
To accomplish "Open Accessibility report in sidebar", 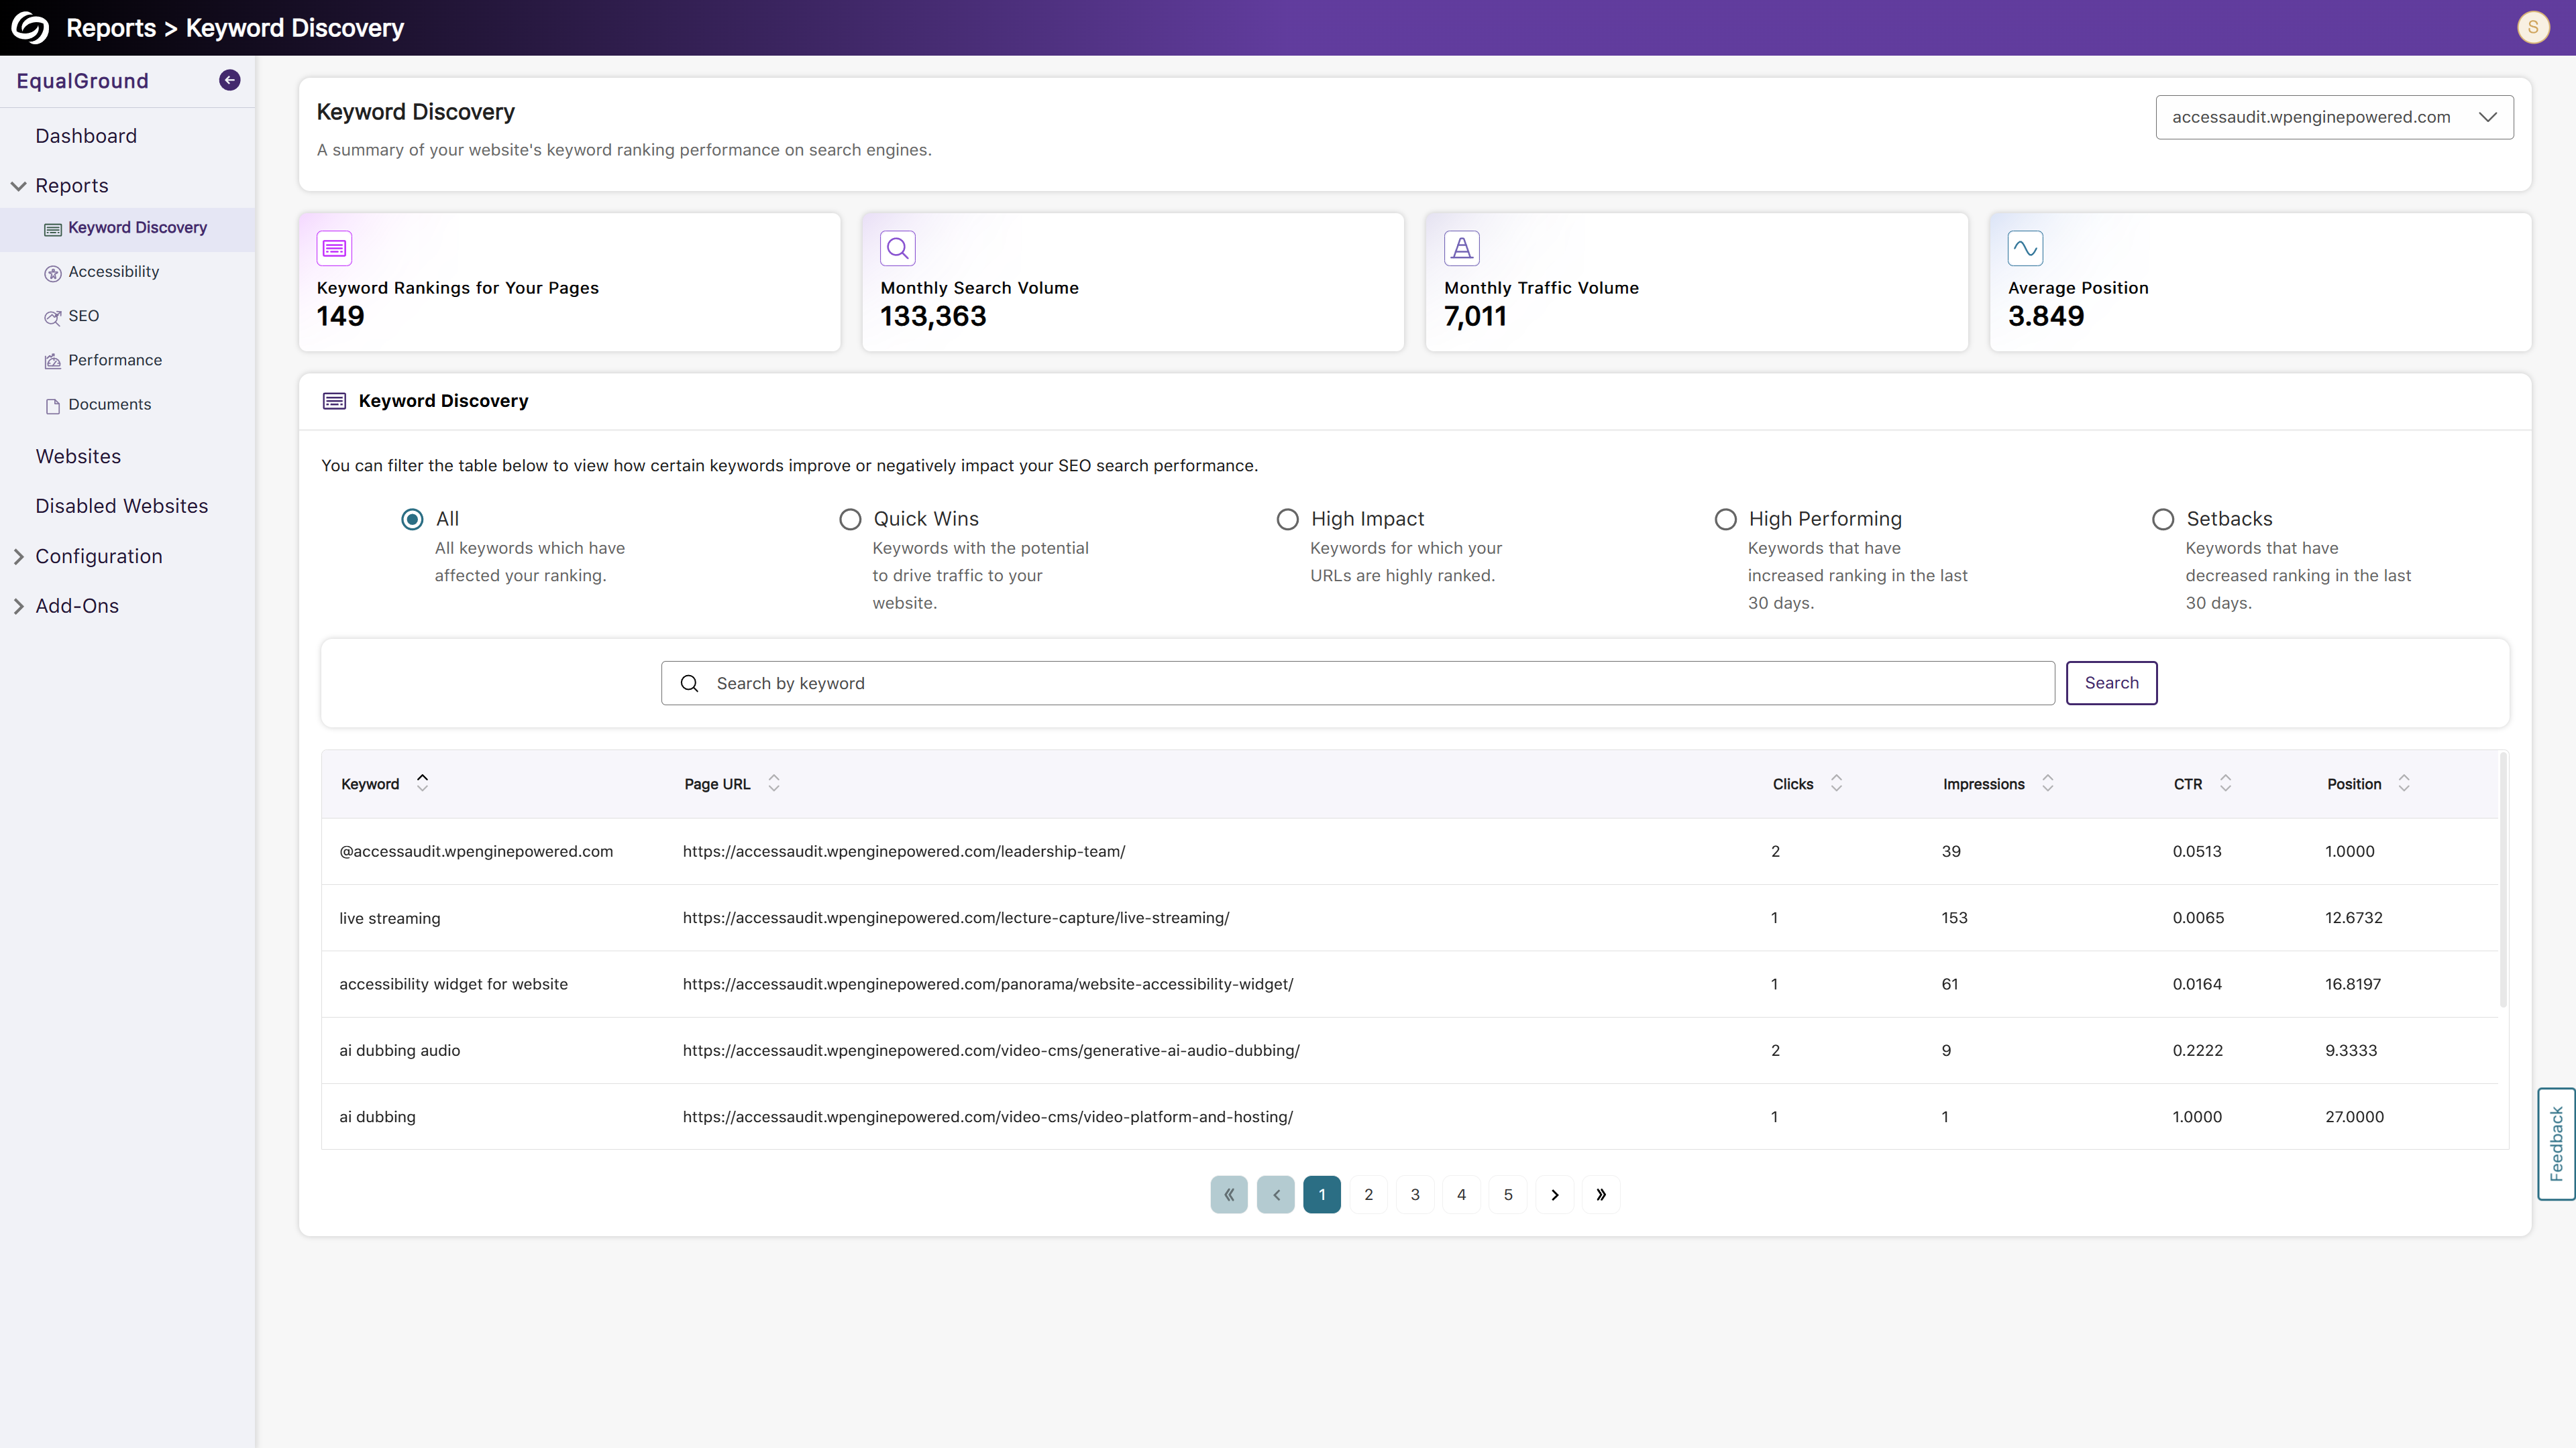I will pos(113,271).
